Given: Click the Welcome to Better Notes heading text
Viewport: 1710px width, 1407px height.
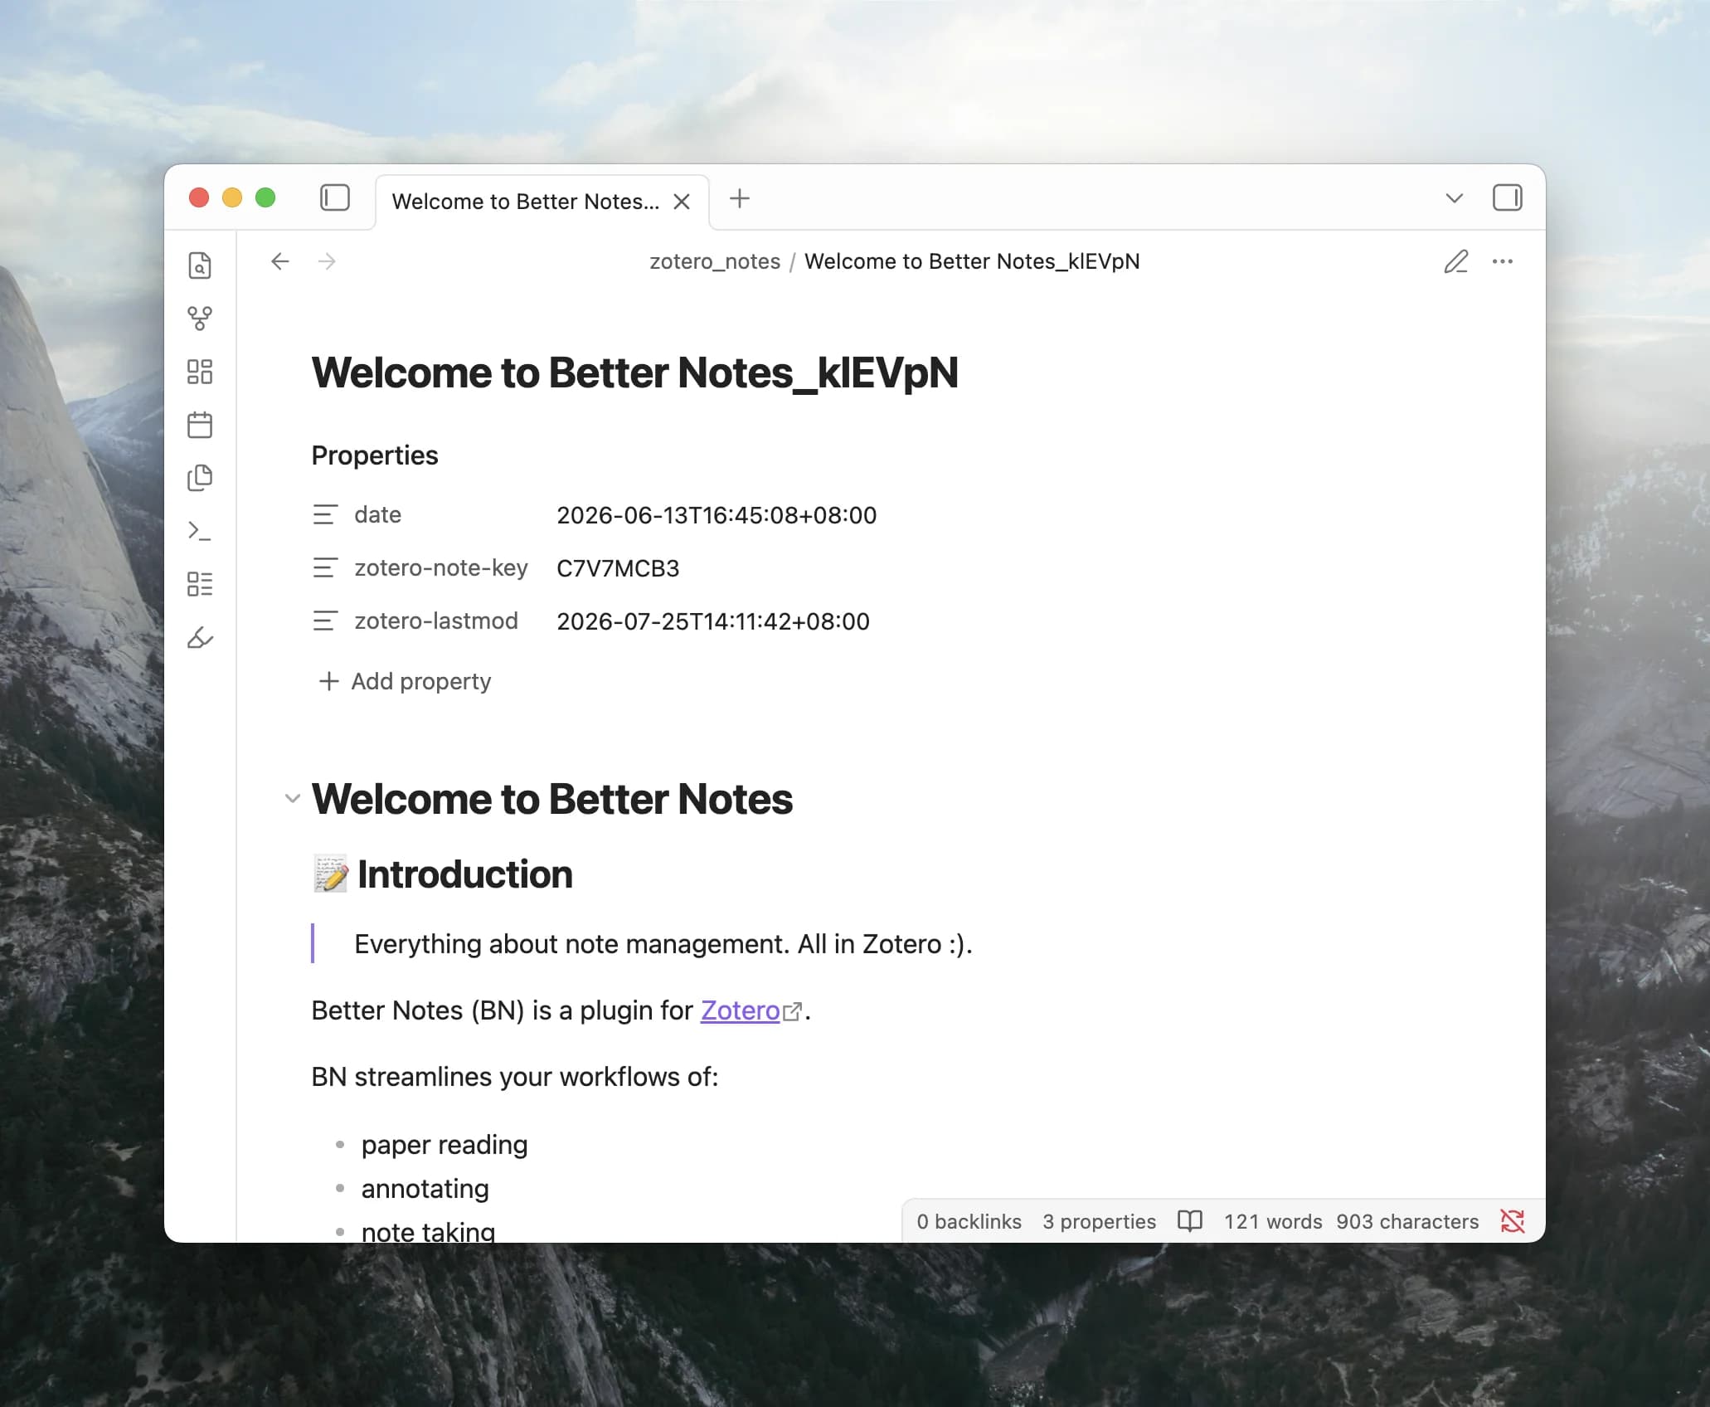Looking at the screenshot, I should pyautogui.click(x=552, y=800).
